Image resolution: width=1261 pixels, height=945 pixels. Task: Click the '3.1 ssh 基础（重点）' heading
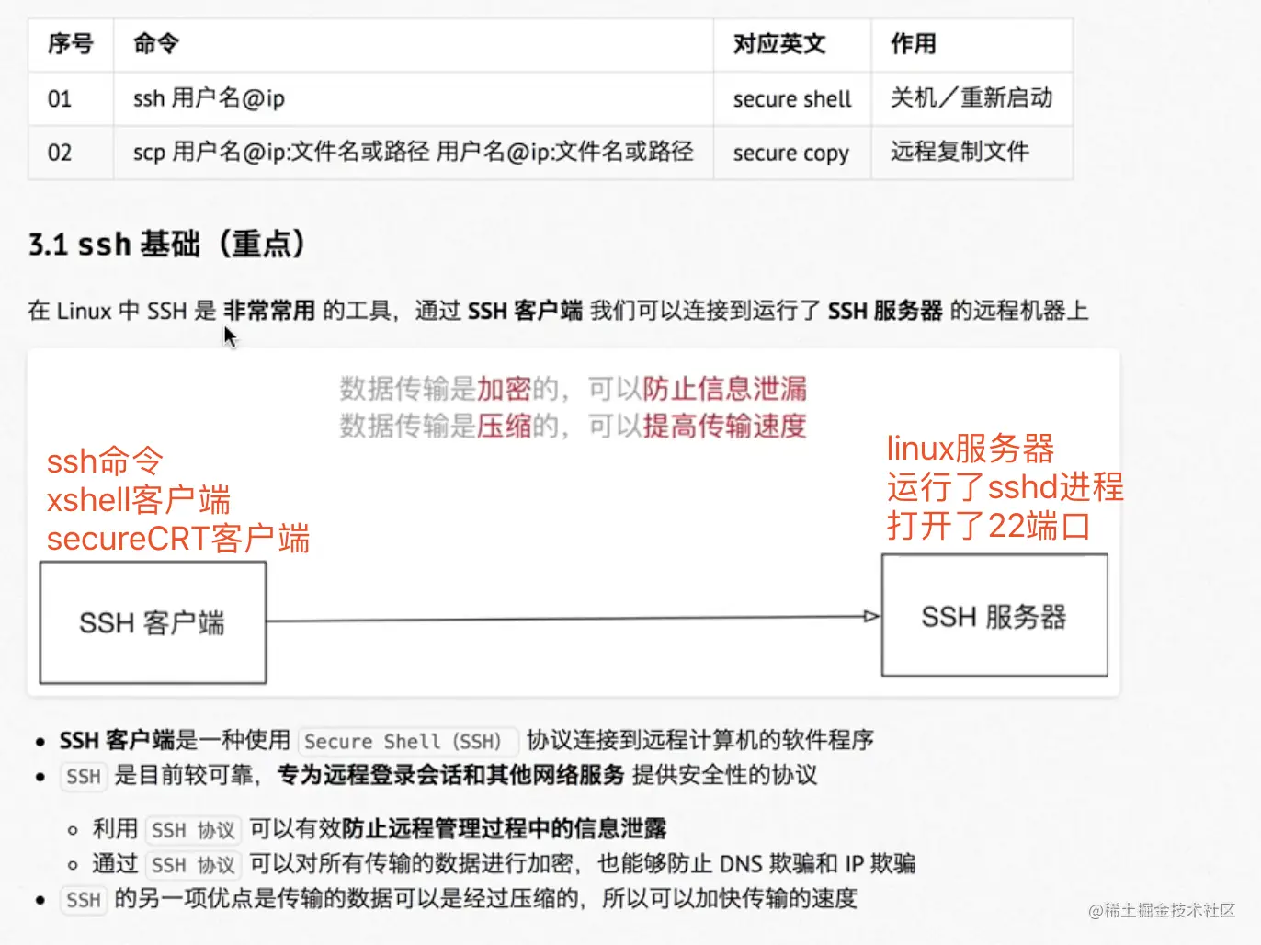coord(166,245)
